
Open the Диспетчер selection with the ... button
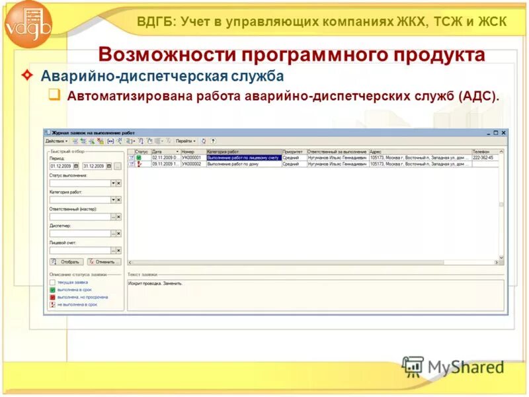(113, 233)
